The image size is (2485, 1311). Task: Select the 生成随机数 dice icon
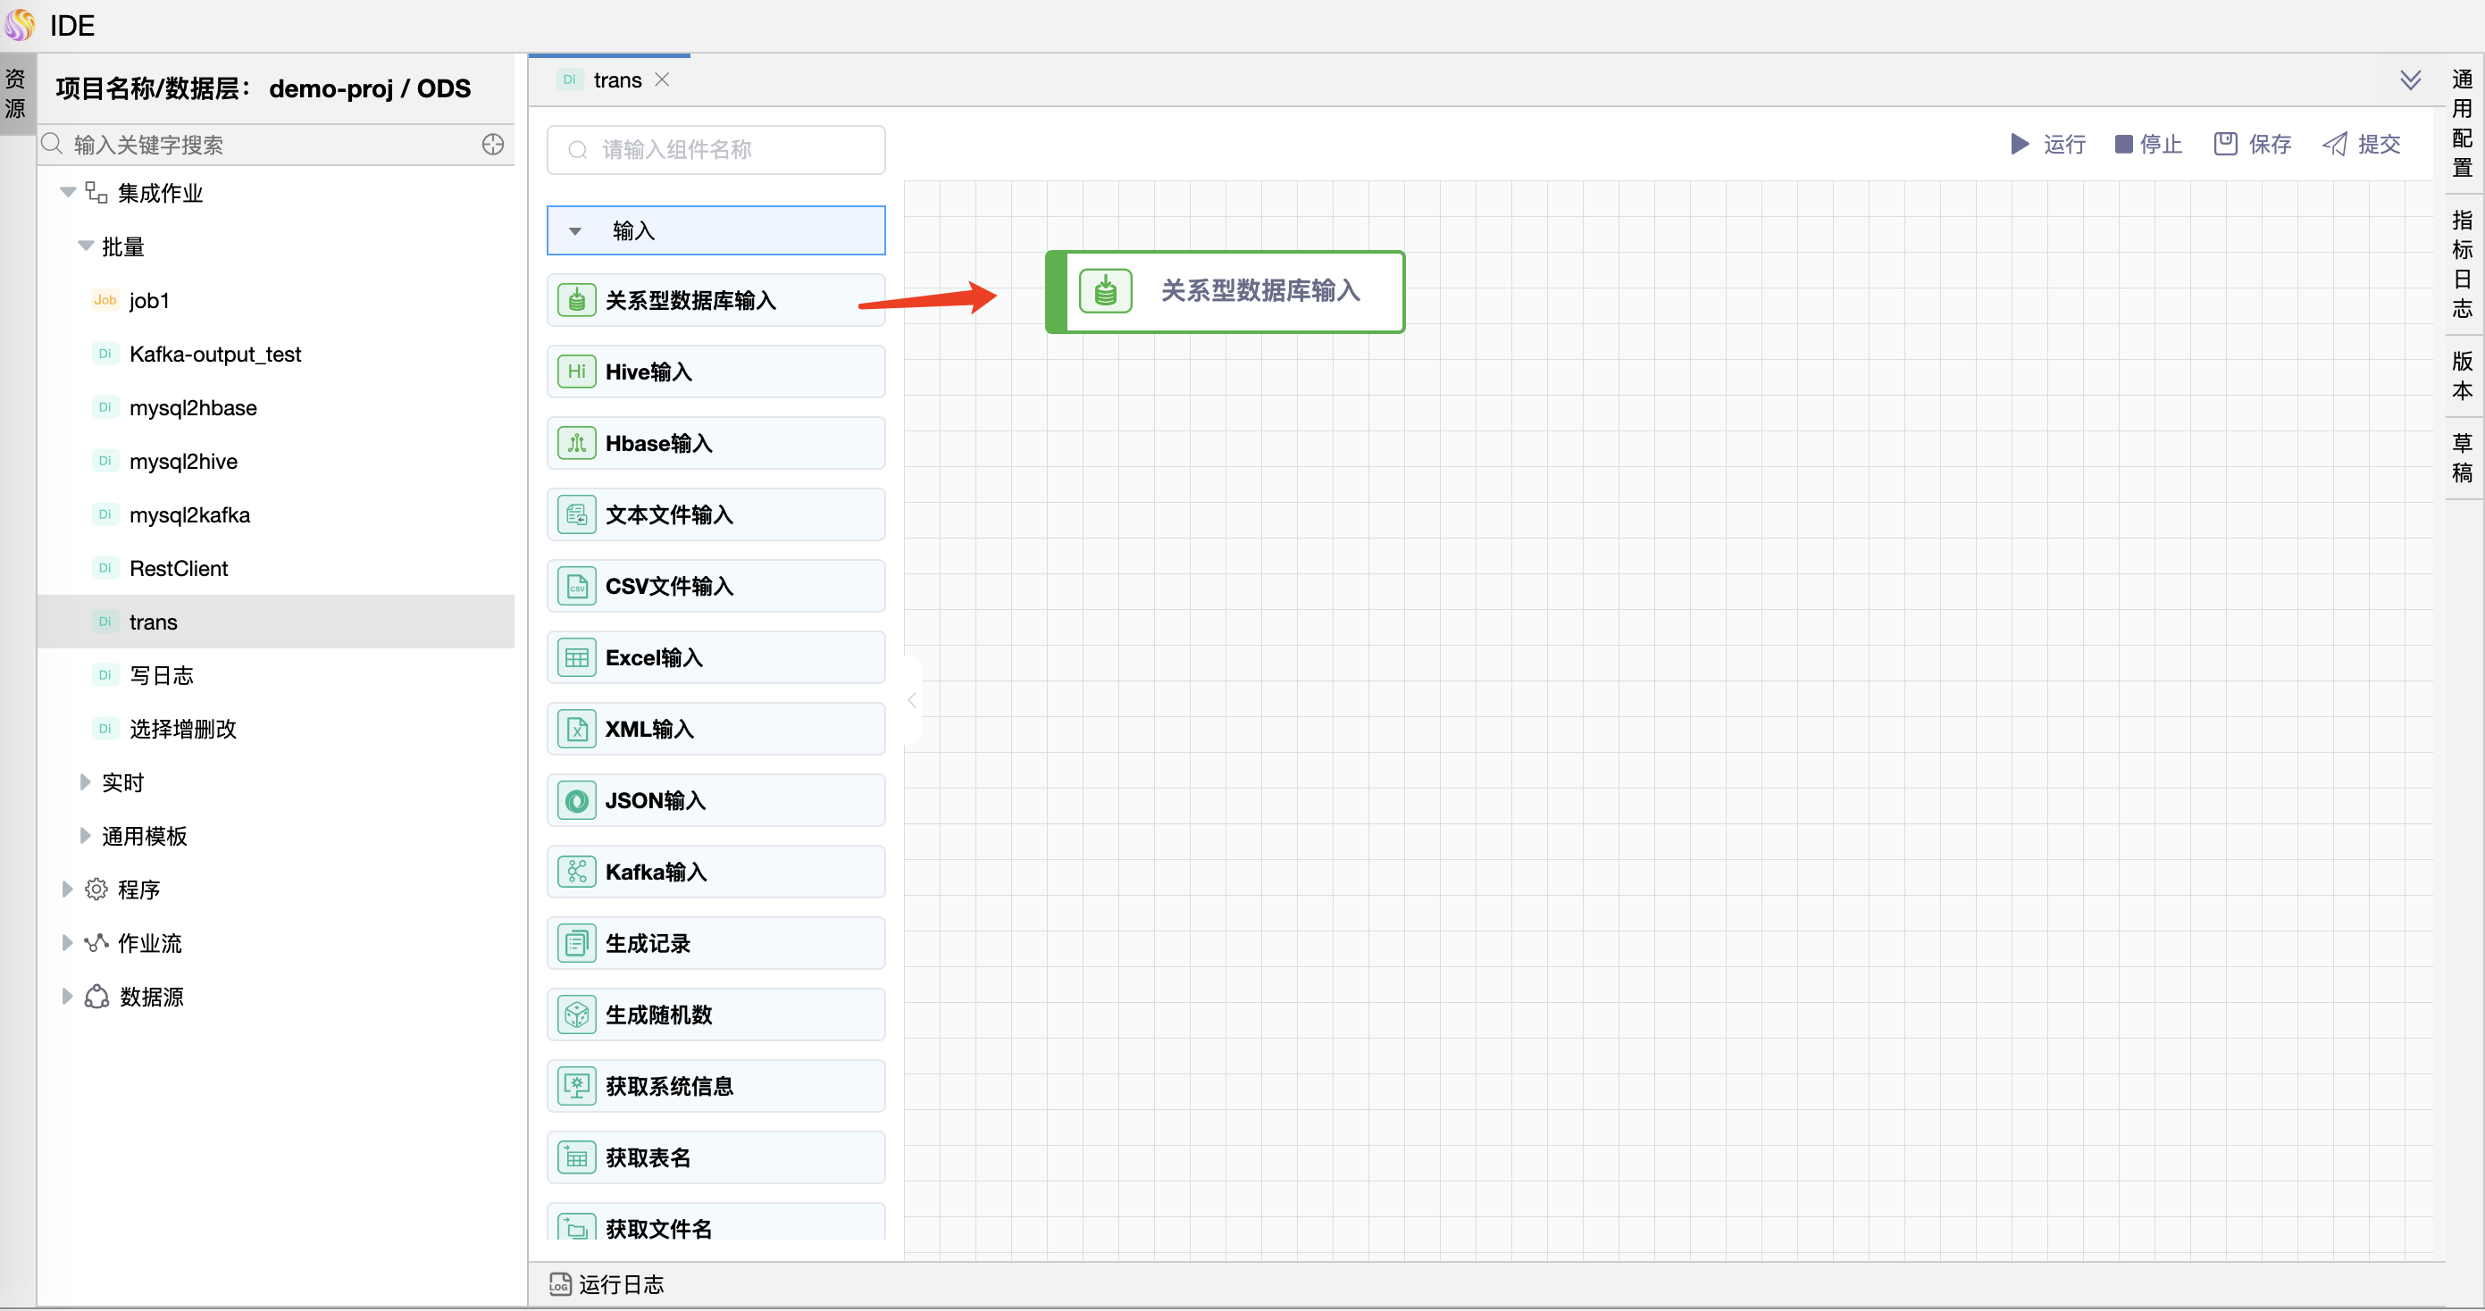point(577,1015)
